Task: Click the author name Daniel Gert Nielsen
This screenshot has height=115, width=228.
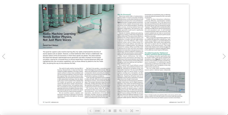Action: (x=50, y=45)
